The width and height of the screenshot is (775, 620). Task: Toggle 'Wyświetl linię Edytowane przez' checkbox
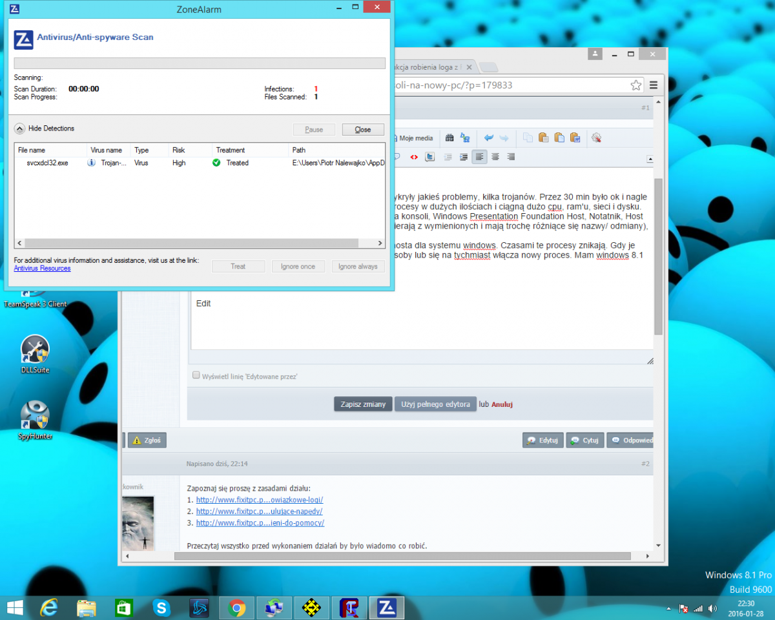(196, 375)
